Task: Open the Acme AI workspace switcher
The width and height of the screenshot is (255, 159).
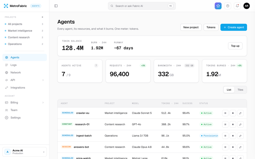Action: (24, 152)
